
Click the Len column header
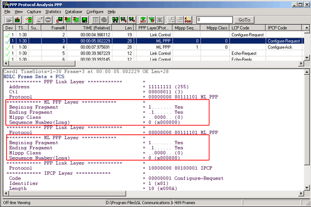tap(123, 28)
